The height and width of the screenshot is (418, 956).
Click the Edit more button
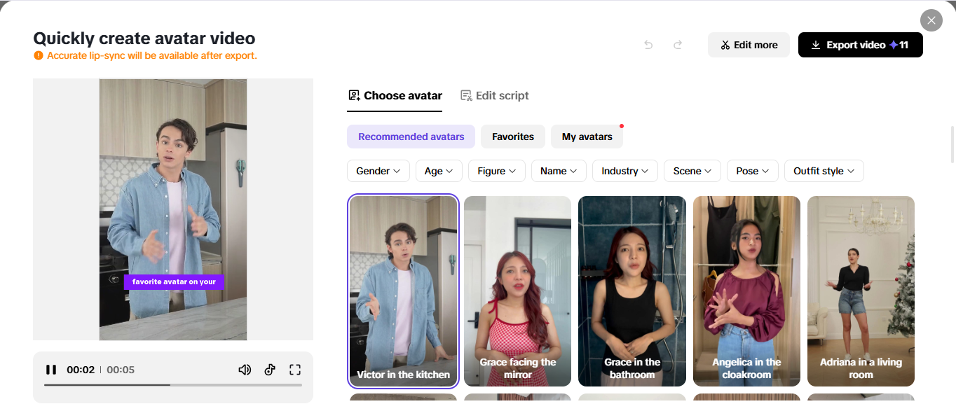click(x=749, y=44)
